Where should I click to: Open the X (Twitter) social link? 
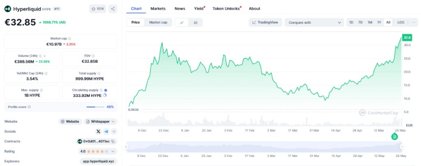[98, 132]
